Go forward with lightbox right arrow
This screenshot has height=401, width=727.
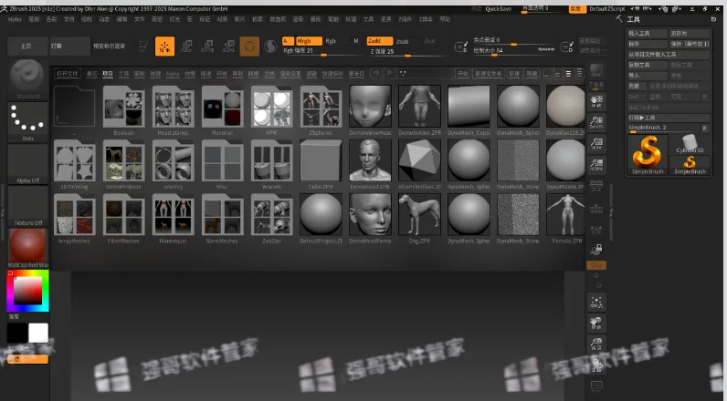coord(390,73)
